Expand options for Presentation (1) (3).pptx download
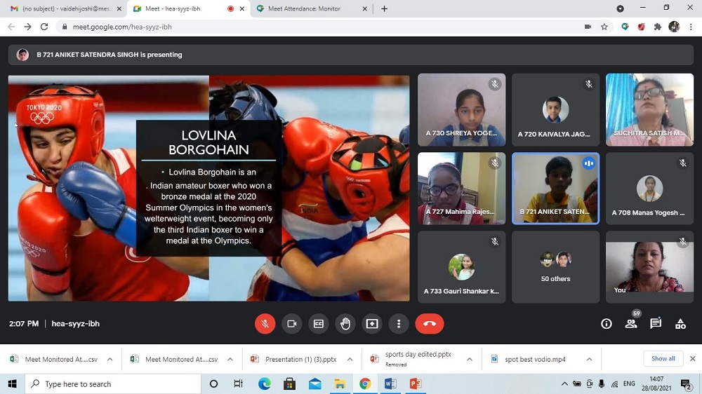Viewport: 702px width, 394px height. 350,359
